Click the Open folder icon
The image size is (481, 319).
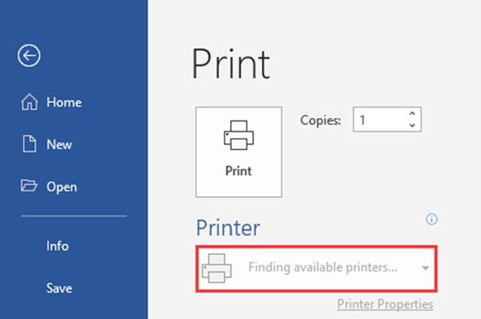pos(28,186)
